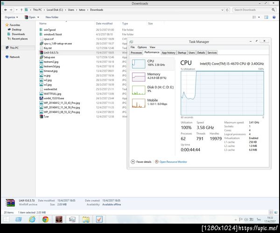Refresh the Downloads folder

pos(227,10)
